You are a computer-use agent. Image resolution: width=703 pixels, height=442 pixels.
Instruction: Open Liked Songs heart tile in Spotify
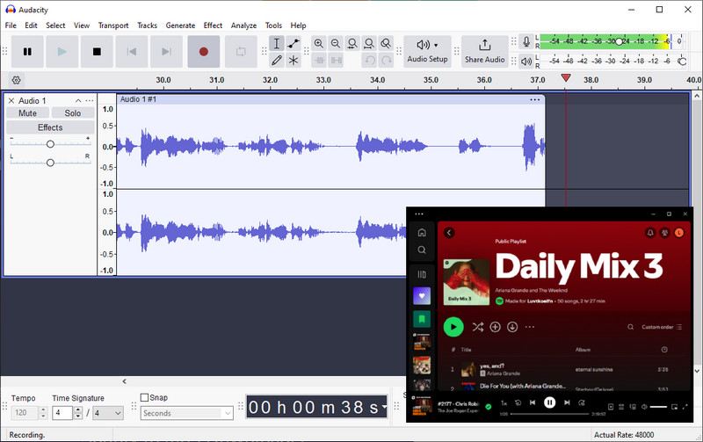[422, 296]
